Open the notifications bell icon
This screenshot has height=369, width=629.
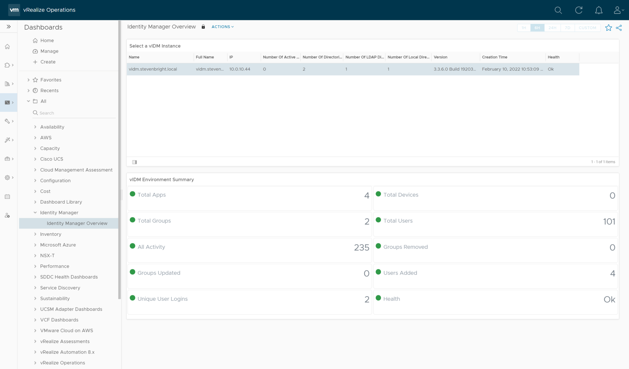[x=599, y=10]
